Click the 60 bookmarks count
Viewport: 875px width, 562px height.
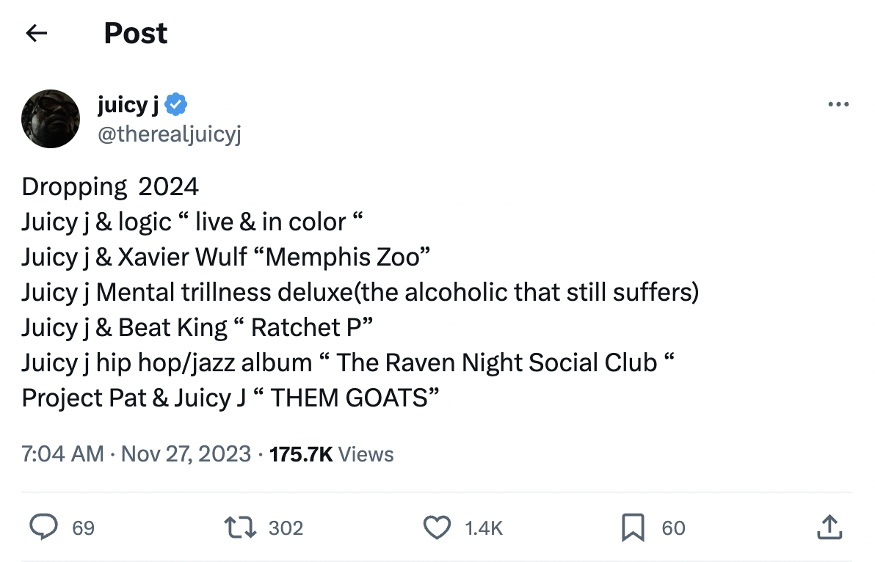click(673, 528)
